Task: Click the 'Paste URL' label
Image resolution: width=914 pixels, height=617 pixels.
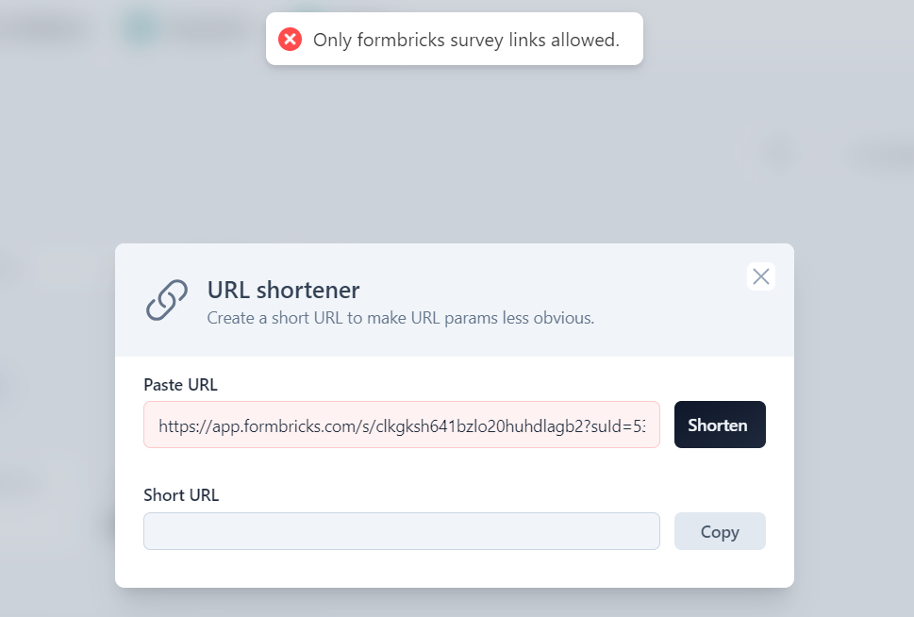Action: coord(181,385)
